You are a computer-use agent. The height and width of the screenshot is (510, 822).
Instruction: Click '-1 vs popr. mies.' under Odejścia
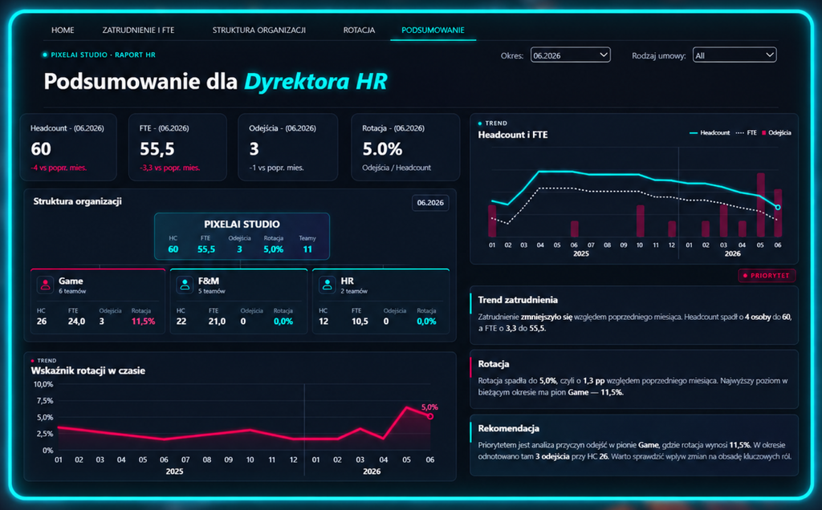276,168
